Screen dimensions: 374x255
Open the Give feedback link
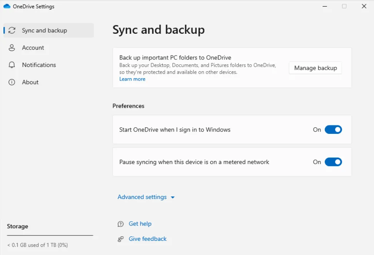pos(148,239)
